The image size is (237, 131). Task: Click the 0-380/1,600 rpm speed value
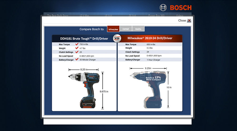pyautogui.click(x=87, y=56)
